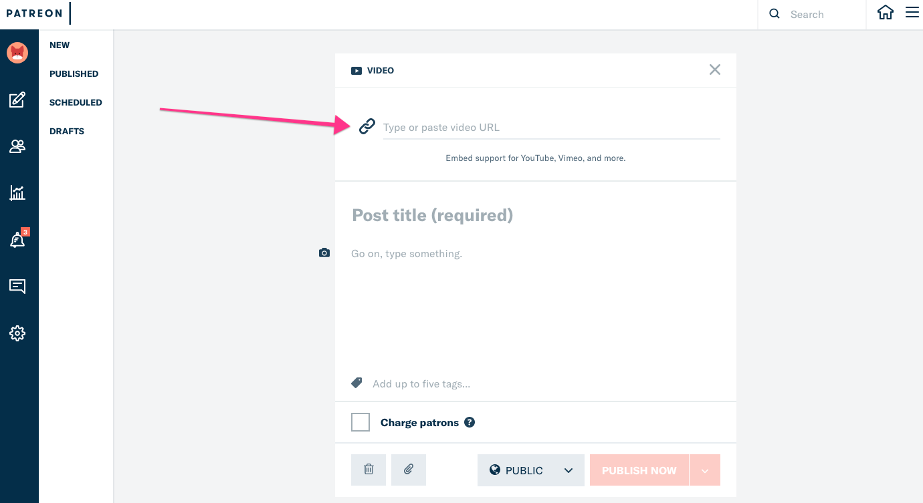Go to home via house icon
The width and height of the screenshot is (923, 503).
click(886, 13)
